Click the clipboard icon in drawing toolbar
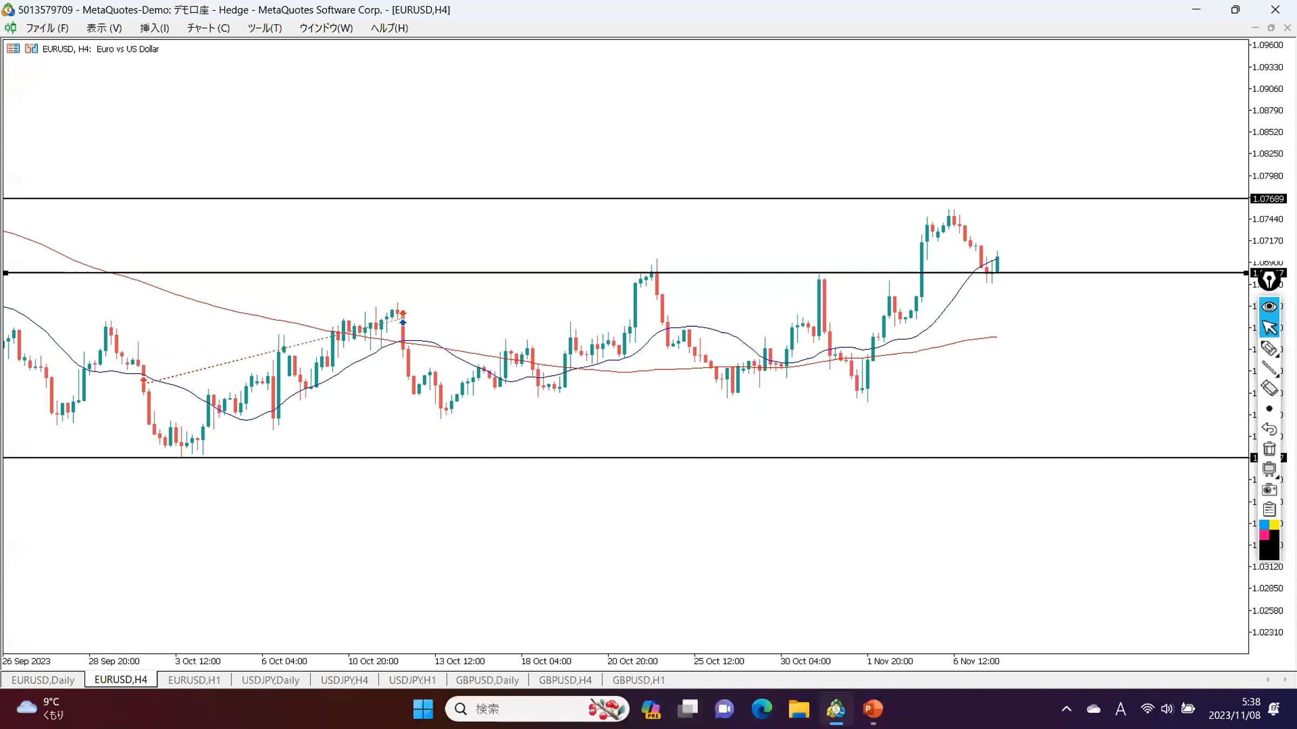 (1269, 509)
